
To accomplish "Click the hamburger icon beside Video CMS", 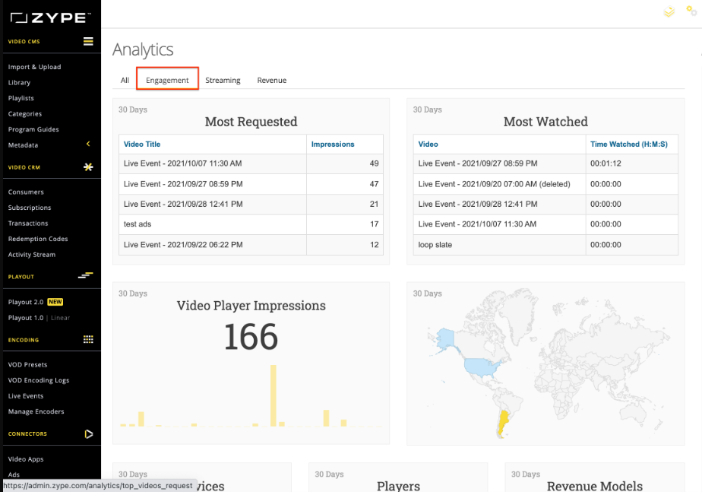I will 88,41.
